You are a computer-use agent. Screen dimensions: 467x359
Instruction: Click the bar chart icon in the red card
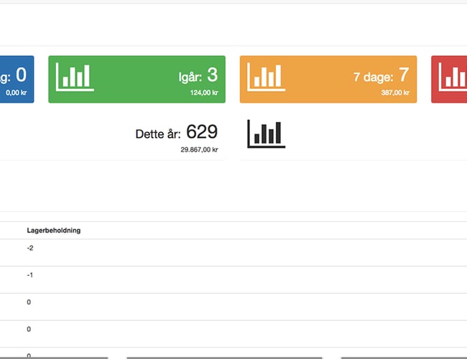click(453, 75)
